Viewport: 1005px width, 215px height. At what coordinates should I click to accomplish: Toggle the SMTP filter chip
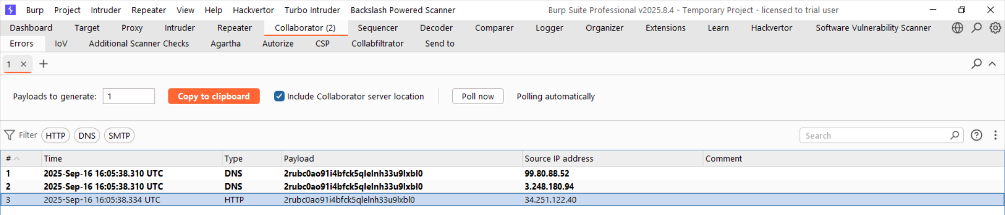click(119, 136)
